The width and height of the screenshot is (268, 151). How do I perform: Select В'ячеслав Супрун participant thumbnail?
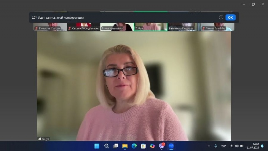pos(50,27)
